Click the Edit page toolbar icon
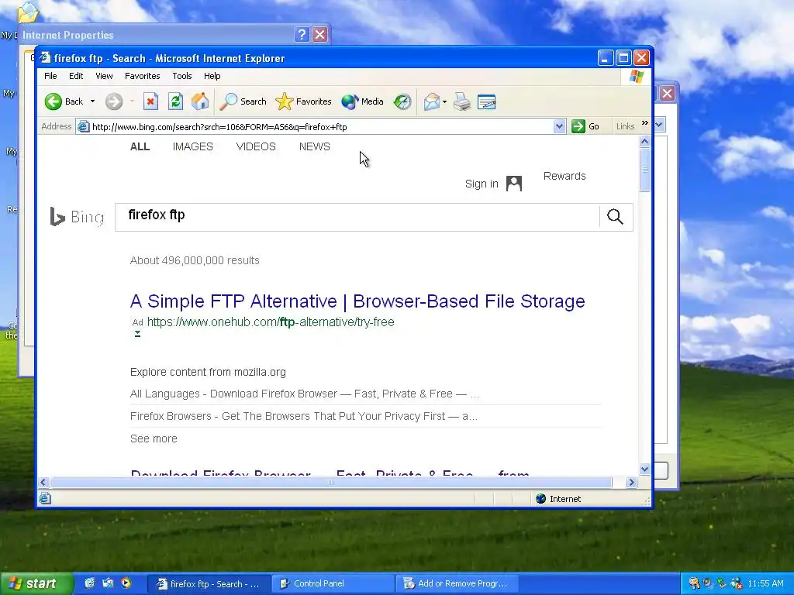The height and width of the screenshot is (595, 794). tap(487, 101)
